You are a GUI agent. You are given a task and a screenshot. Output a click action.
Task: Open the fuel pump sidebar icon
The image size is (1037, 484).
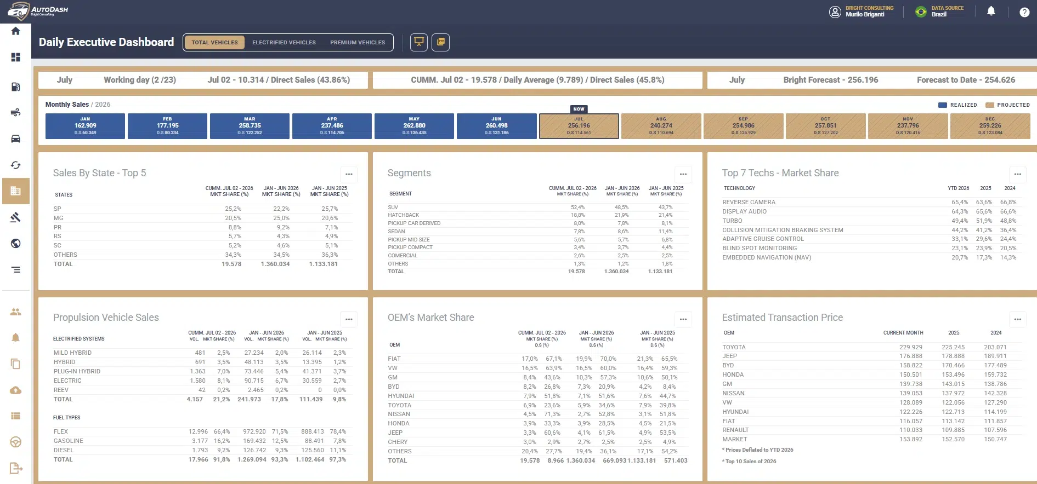[x=15, y=87]
